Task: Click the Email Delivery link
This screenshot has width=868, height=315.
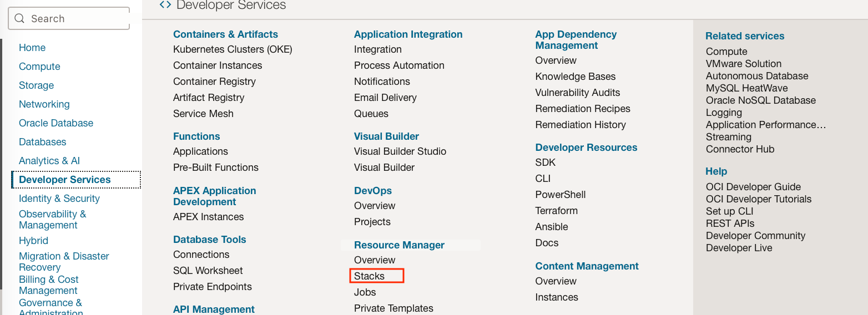Action: point(385,98)
